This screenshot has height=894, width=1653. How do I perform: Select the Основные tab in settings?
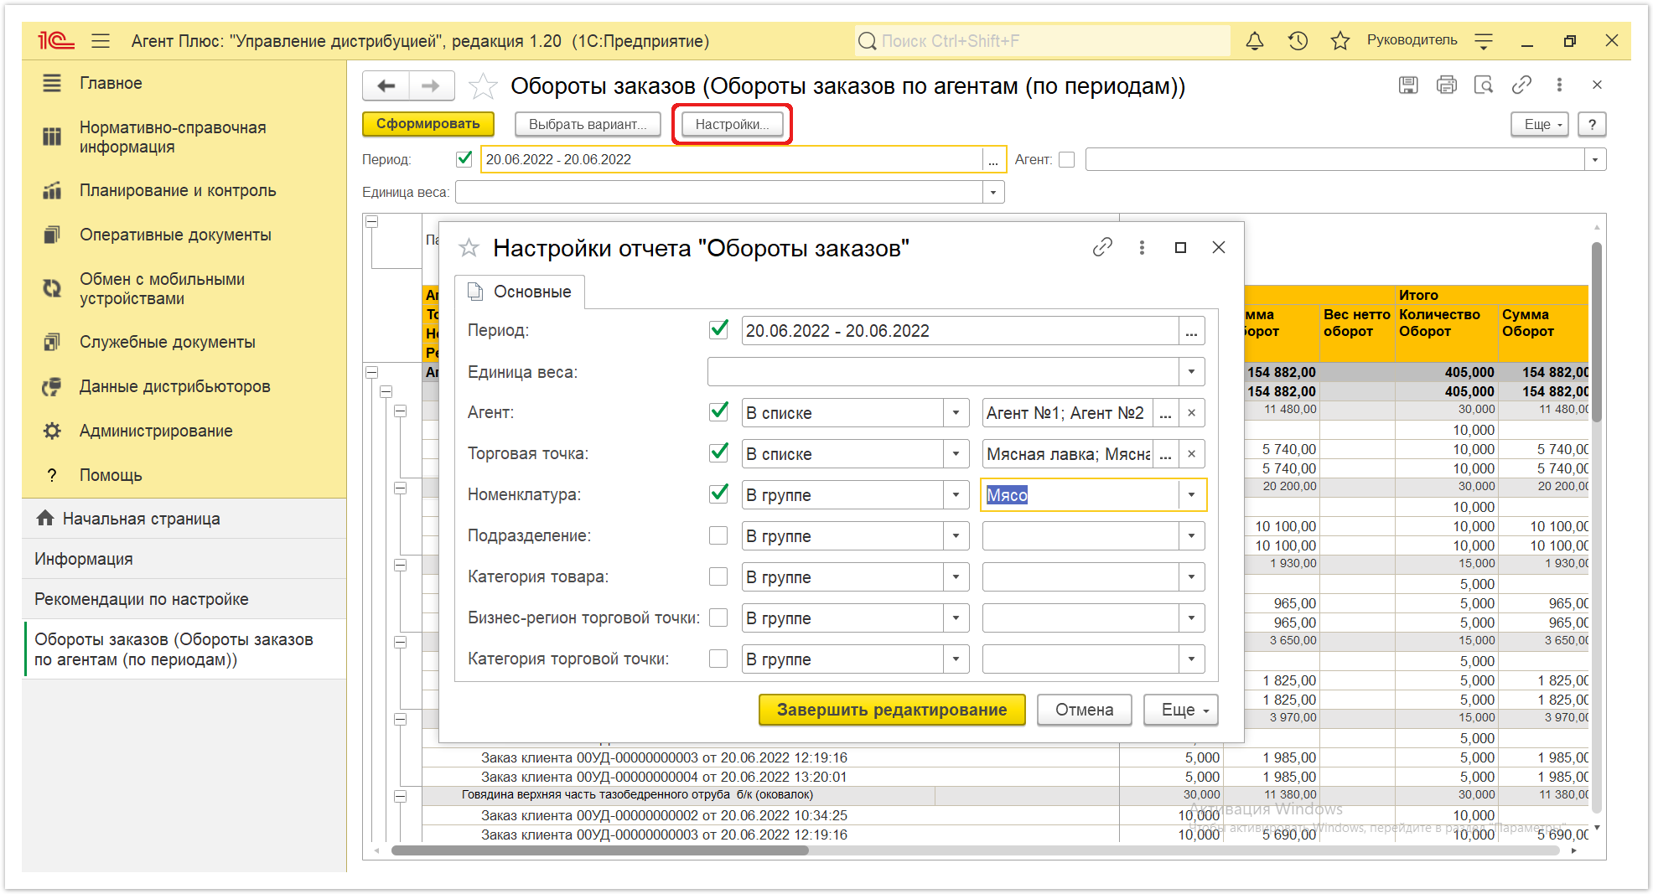click(520, 292)
